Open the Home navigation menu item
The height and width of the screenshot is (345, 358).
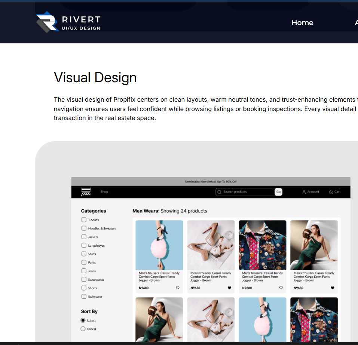pyautogui.click(x=302, y=23)
